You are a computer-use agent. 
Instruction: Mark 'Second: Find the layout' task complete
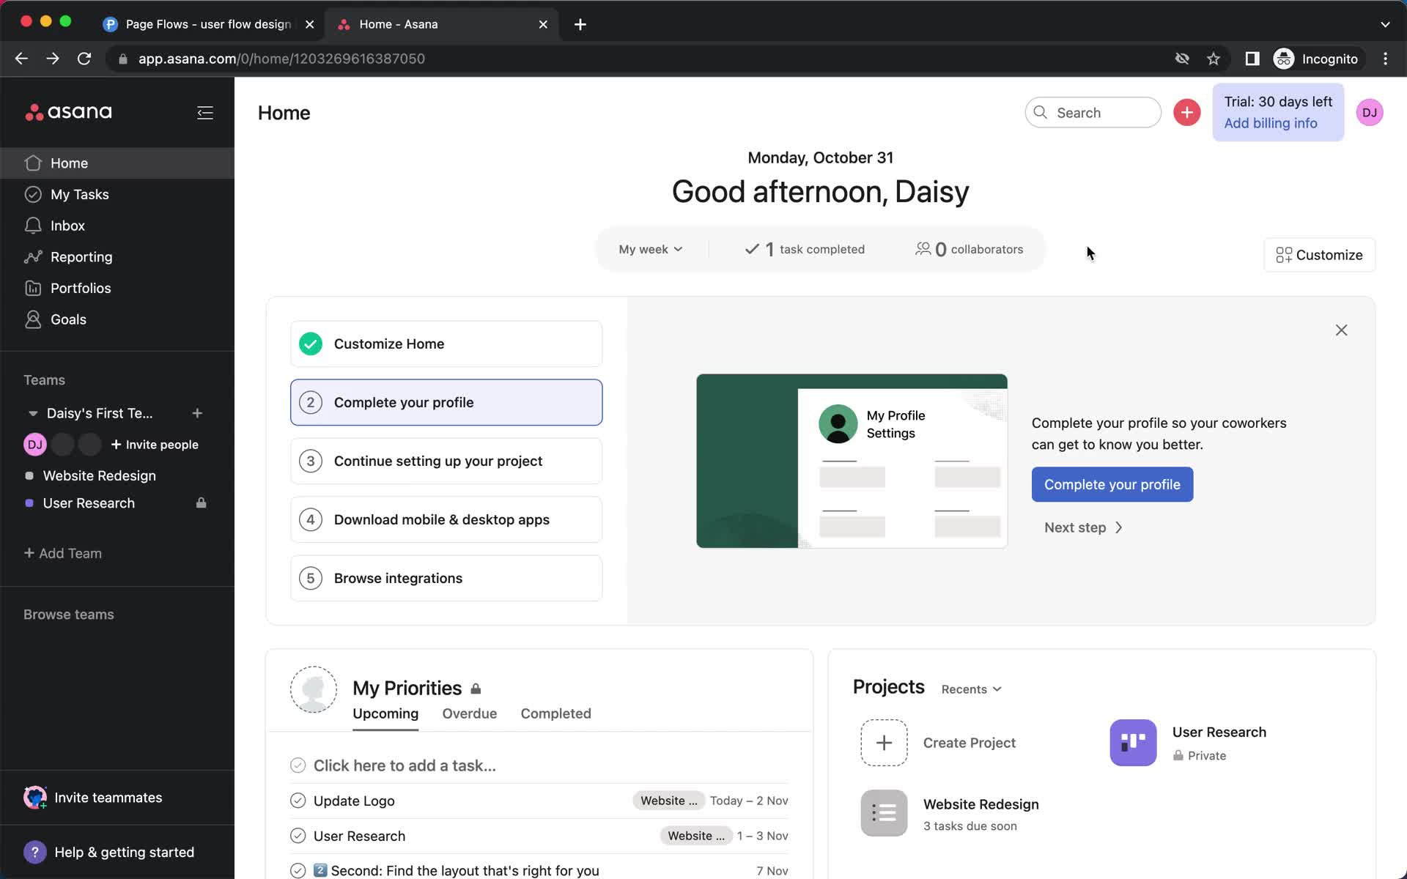(298, 871)
